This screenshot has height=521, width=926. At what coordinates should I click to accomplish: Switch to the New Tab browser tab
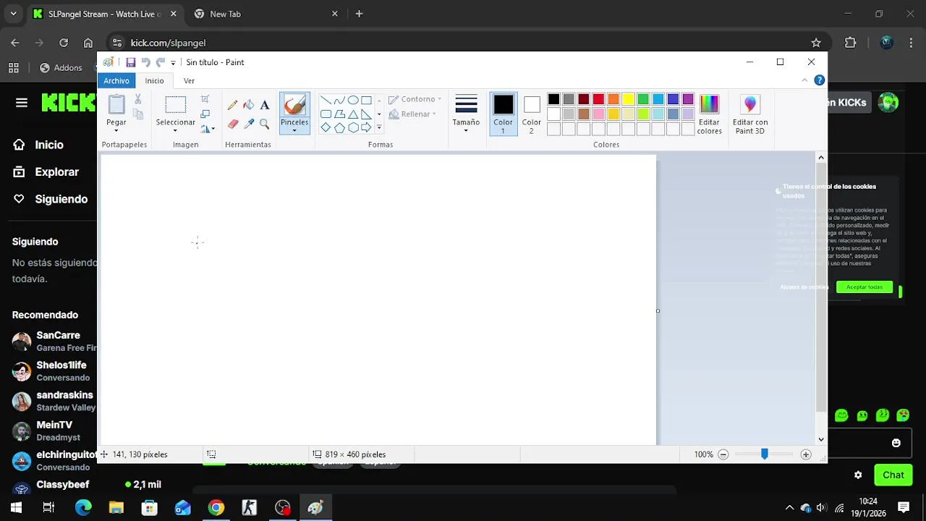tap(265, 14)
